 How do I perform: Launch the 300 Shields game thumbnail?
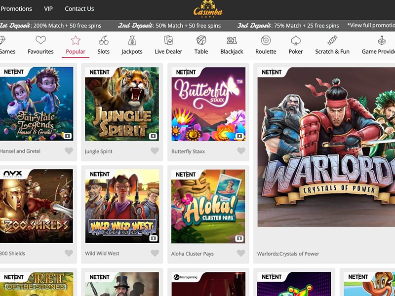point(36,206)
